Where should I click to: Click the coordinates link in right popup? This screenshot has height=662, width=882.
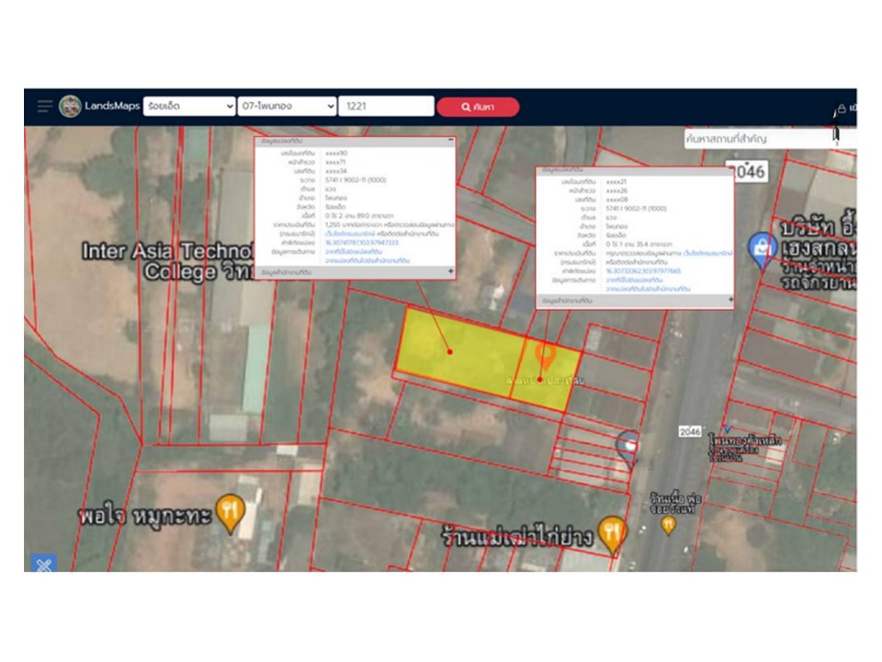[x=643, y=271]
